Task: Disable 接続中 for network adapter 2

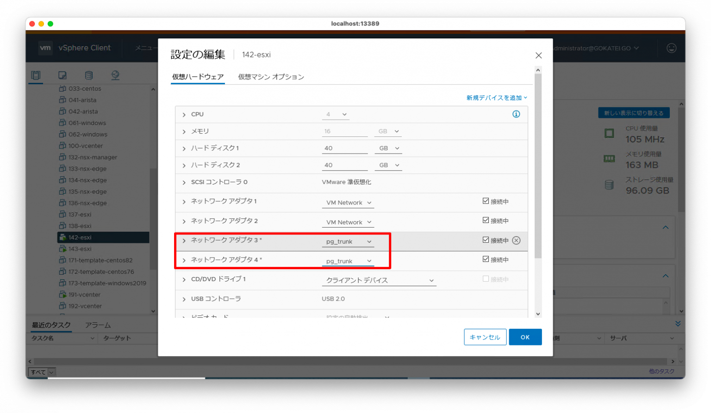Action: [486, 220]
